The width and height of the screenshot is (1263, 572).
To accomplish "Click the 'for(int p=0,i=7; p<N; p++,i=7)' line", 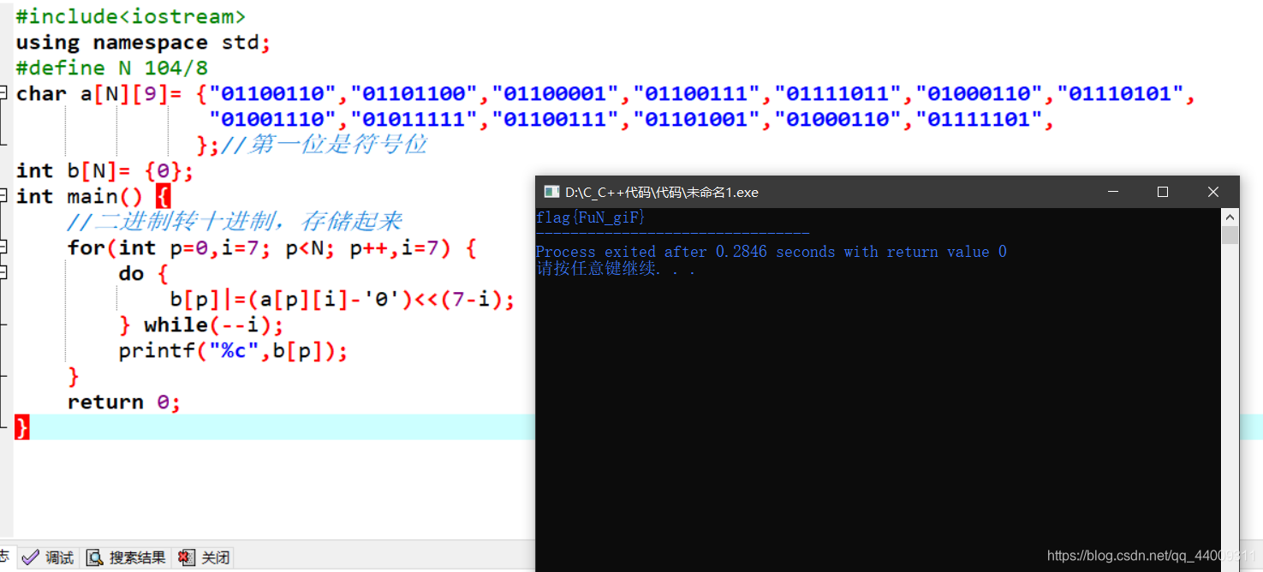I will click(271, 247).
